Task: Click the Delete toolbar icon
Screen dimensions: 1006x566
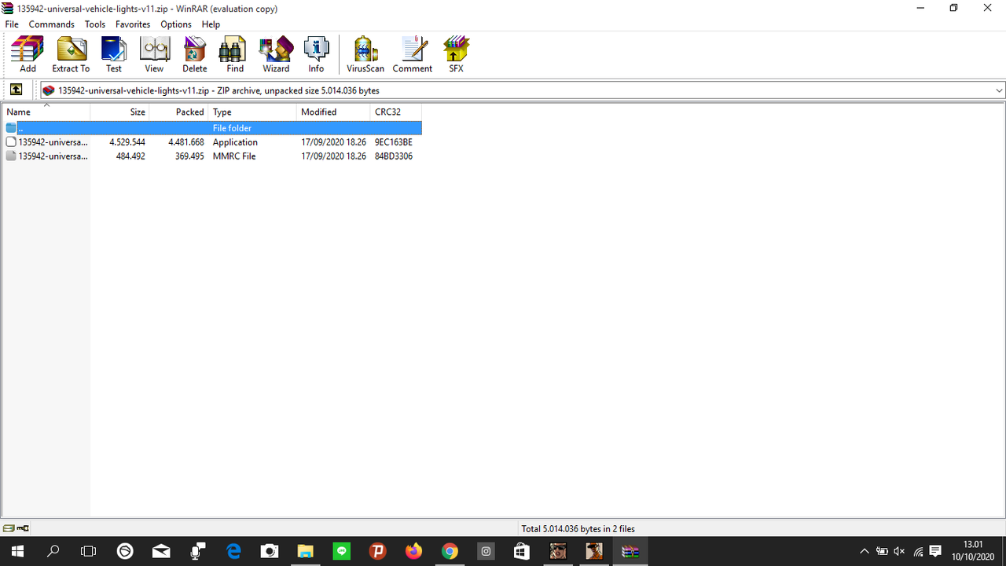Action: pos(195,54)
